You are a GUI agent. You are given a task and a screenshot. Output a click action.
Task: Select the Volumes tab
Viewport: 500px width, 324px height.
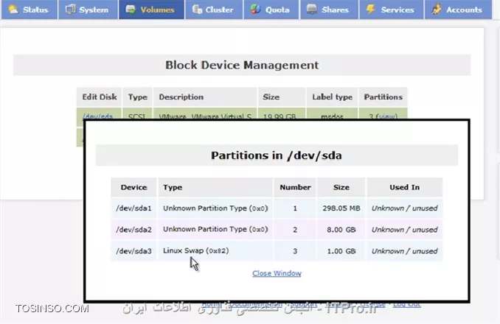(151, 10)
